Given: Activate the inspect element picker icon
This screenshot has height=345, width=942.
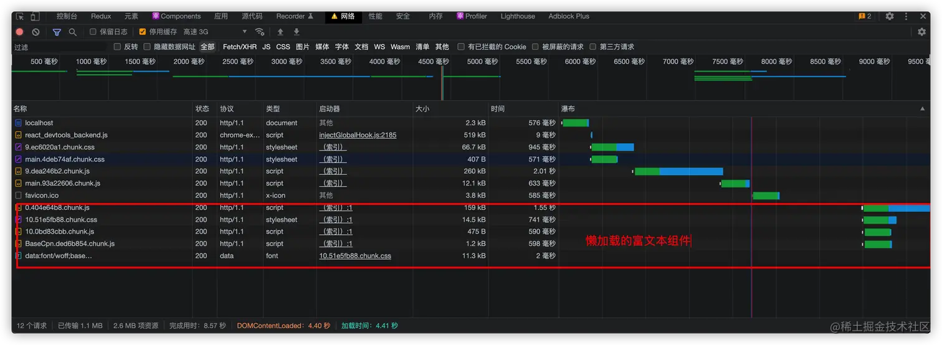Looking at the screenshot, I should (x=20, y=16).
